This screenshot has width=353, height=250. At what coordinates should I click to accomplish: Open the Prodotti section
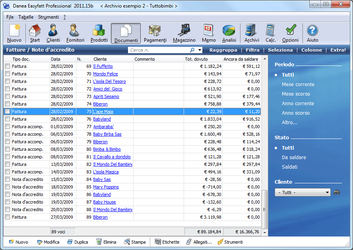[x=99, y=33]
